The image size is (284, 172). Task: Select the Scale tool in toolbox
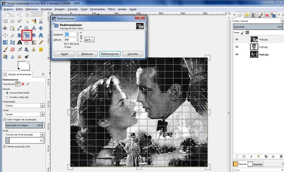[27, 35]
